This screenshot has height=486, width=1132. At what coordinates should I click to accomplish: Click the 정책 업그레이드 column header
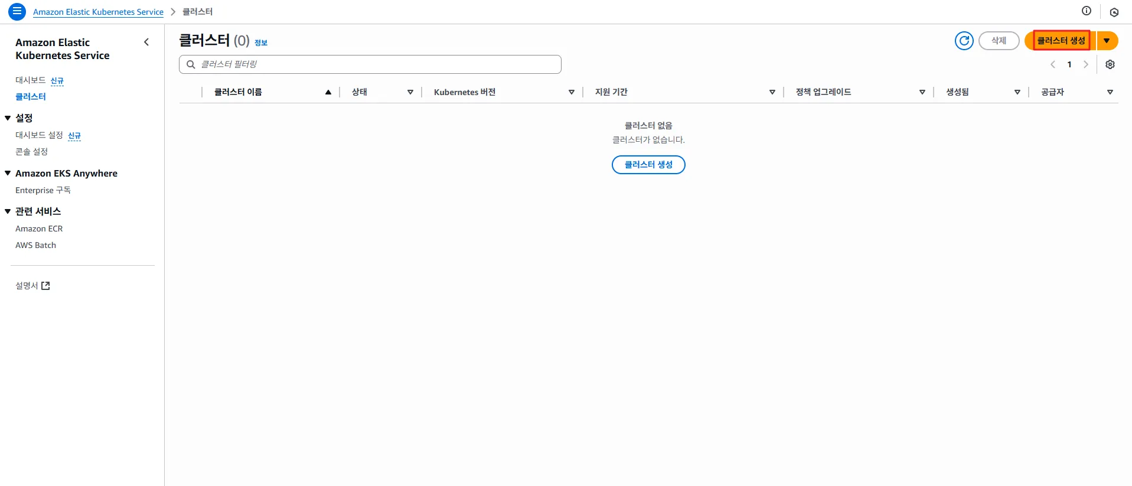[823, 92]
